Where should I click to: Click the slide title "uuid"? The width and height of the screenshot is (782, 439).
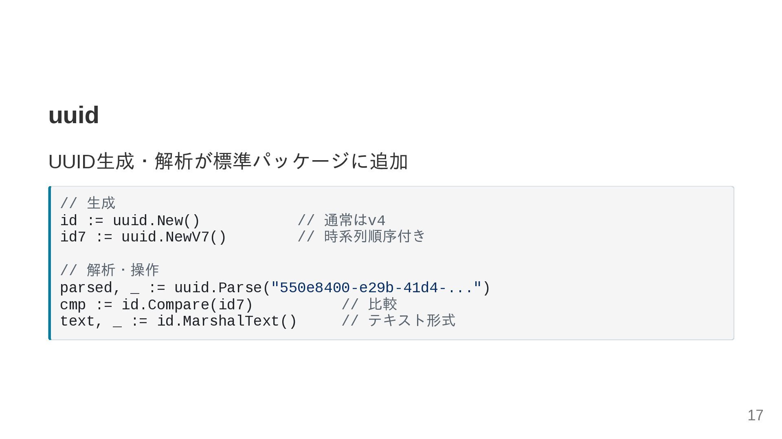[x=74, y=115]
